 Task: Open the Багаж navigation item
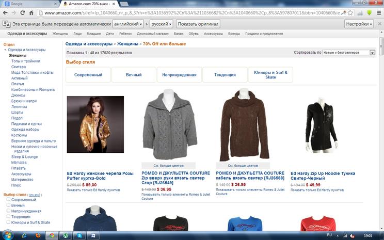pos(179,34)
